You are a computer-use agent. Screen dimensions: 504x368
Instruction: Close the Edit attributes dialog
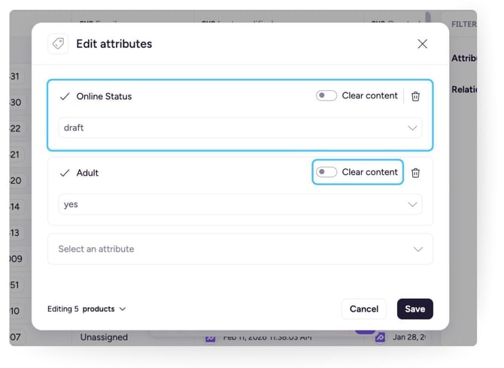tap(422, 44)
